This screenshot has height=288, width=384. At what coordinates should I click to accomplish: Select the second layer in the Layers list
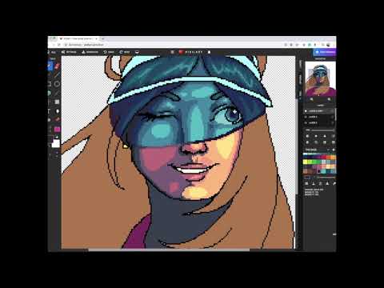[x=319, y=117]
